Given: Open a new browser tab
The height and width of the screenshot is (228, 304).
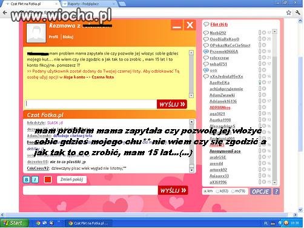Looking at the screenshot, I should point(122,4).
